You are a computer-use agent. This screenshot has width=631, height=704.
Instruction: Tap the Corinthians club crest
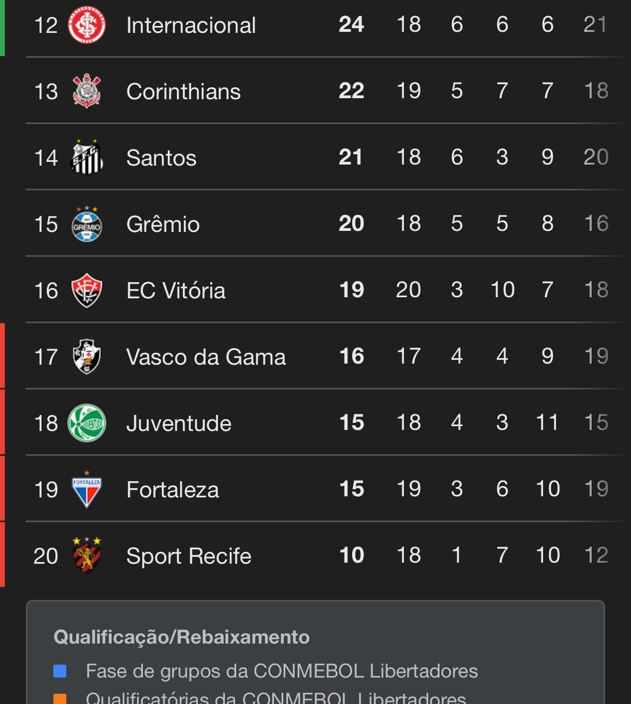click(87, 91)
